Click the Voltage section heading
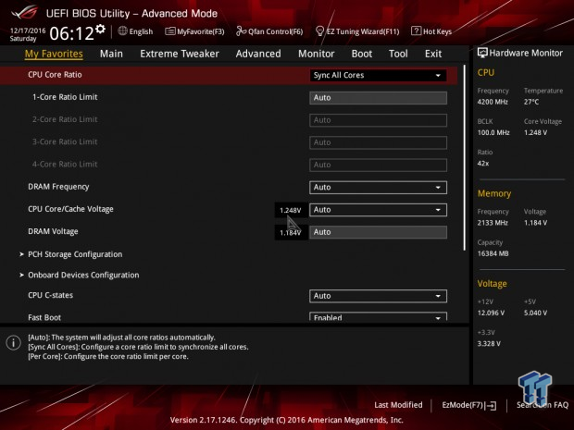 [492, 284]
